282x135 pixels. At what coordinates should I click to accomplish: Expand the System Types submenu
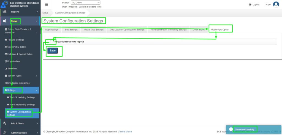(x=21, y=76)
